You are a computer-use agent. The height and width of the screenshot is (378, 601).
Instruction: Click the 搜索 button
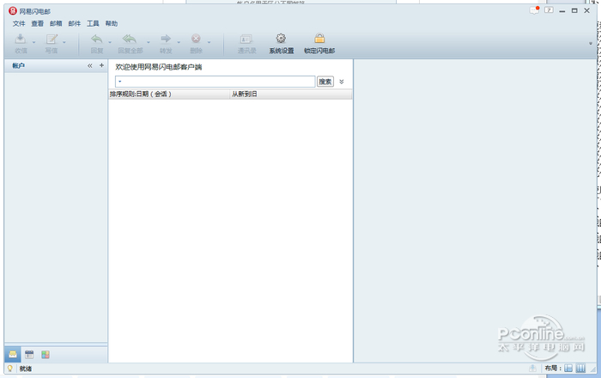(x=325, y=82)
